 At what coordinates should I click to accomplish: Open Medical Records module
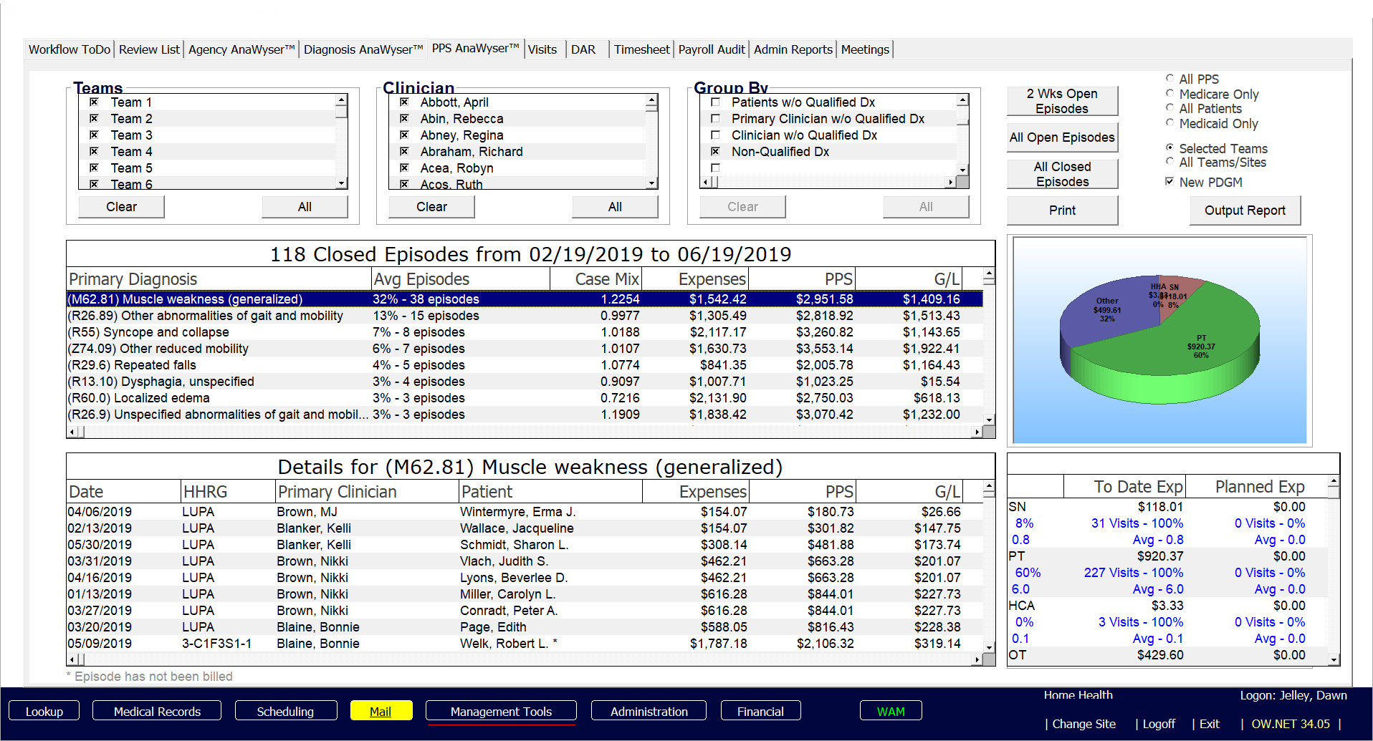(x=157, y=712)
